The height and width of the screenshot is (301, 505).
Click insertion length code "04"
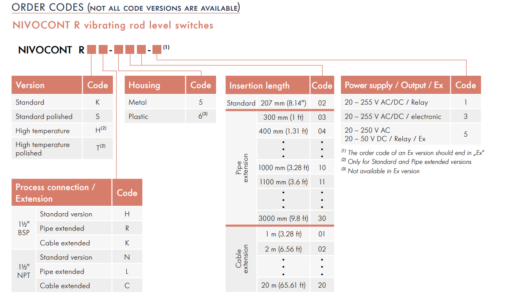click(322, 131)
